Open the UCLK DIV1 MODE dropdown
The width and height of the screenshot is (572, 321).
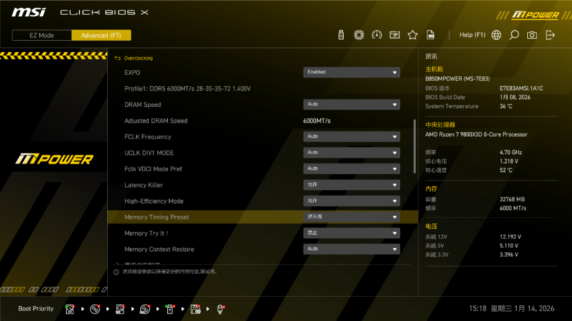click(x=352, y=153)
